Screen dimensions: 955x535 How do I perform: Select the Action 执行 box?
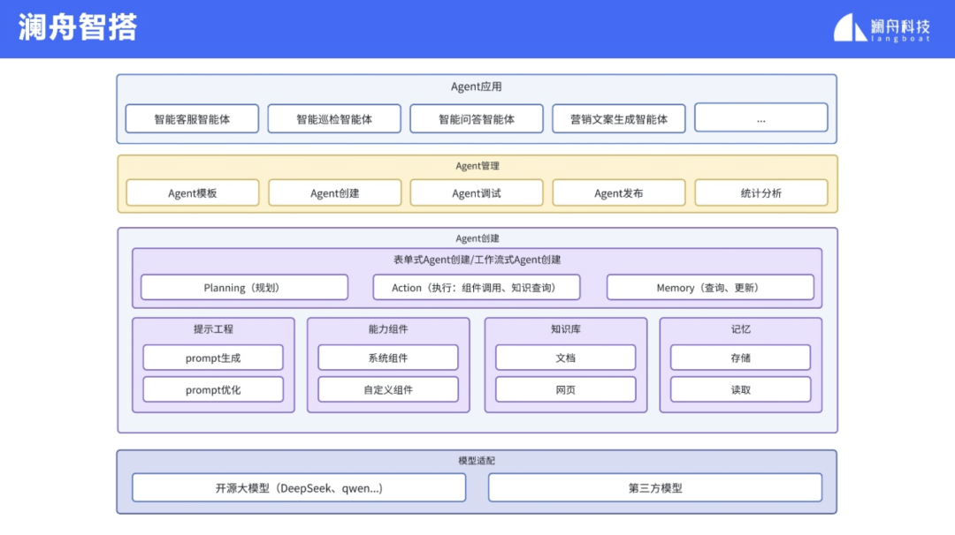click(x=477, y=288)
